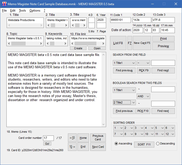The width and height of the screenshot is (182, 165).
Task: Click the SORT F11 button
Action: tap(144, 144)
